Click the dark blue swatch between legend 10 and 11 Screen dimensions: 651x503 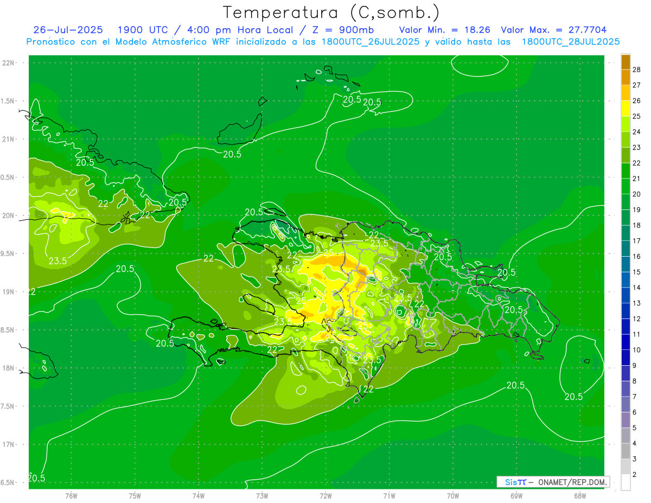click(626, 342)
